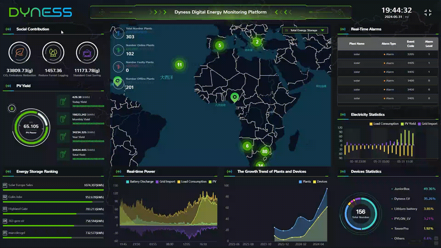Click the right chevron arrows beside platform title
Viewport: 441px width, 248px height.
[x=283, y=12]
